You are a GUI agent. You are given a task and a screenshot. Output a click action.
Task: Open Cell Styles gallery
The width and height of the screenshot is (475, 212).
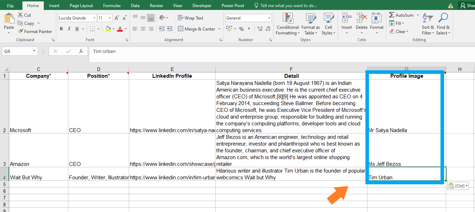point(328,24)
